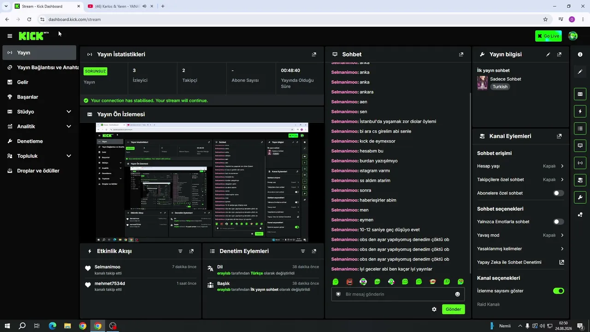This screenshot has height=332, width=590.
Task: Click the erayisb name in the Dil row
Action: 224,273
